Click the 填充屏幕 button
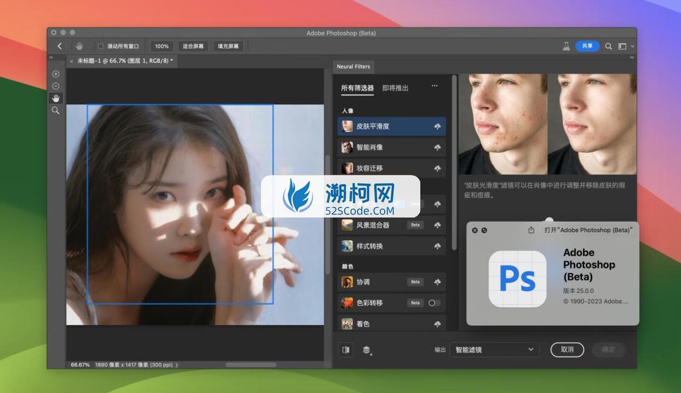 coord(228,46)
